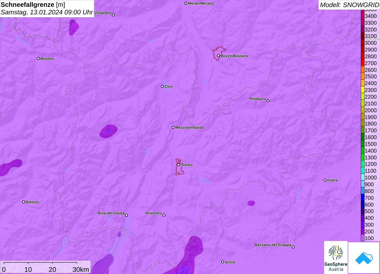Viewport: 380px width, 274px height.
Task: Click the Bassano del Grappa label text
Action: pos(273,245)
